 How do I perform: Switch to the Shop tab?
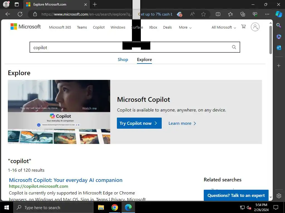click(123, 59)
